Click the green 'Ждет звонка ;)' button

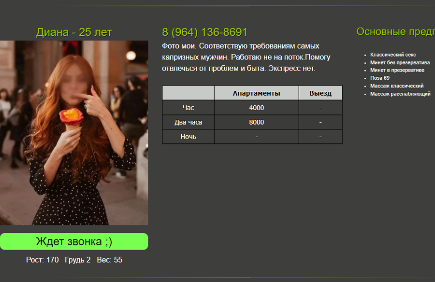pos(74,241)
